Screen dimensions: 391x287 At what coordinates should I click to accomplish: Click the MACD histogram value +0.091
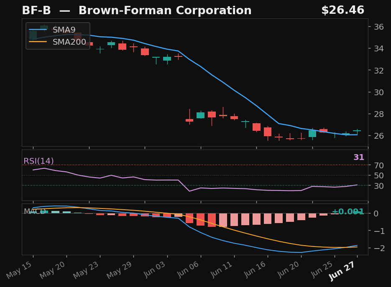click(348, 211)
